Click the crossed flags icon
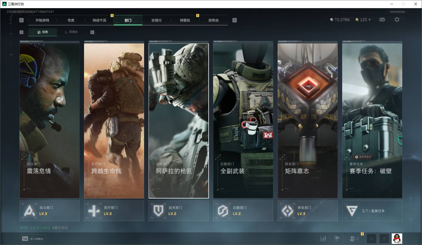The width and height of the screenshot is (422, 245). tap(337, 238)
